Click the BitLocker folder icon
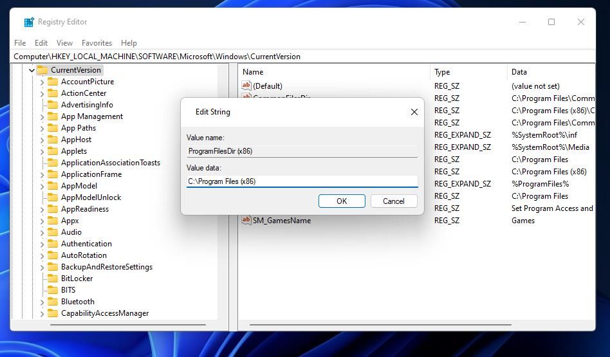Screen dimensions: 610x357 point(53,279)
